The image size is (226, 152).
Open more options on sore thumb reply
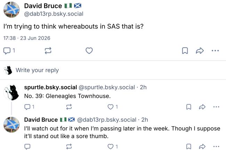(x=216, y=146)
